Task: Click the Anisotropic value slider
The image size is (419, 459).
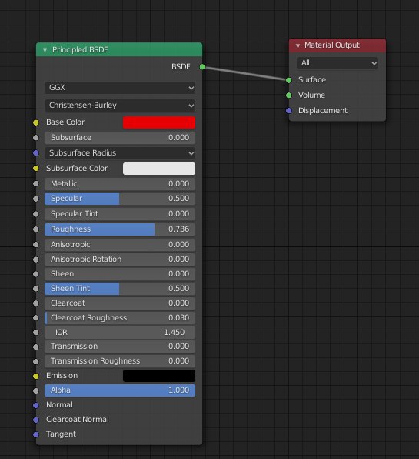Action: pos(120,245)
